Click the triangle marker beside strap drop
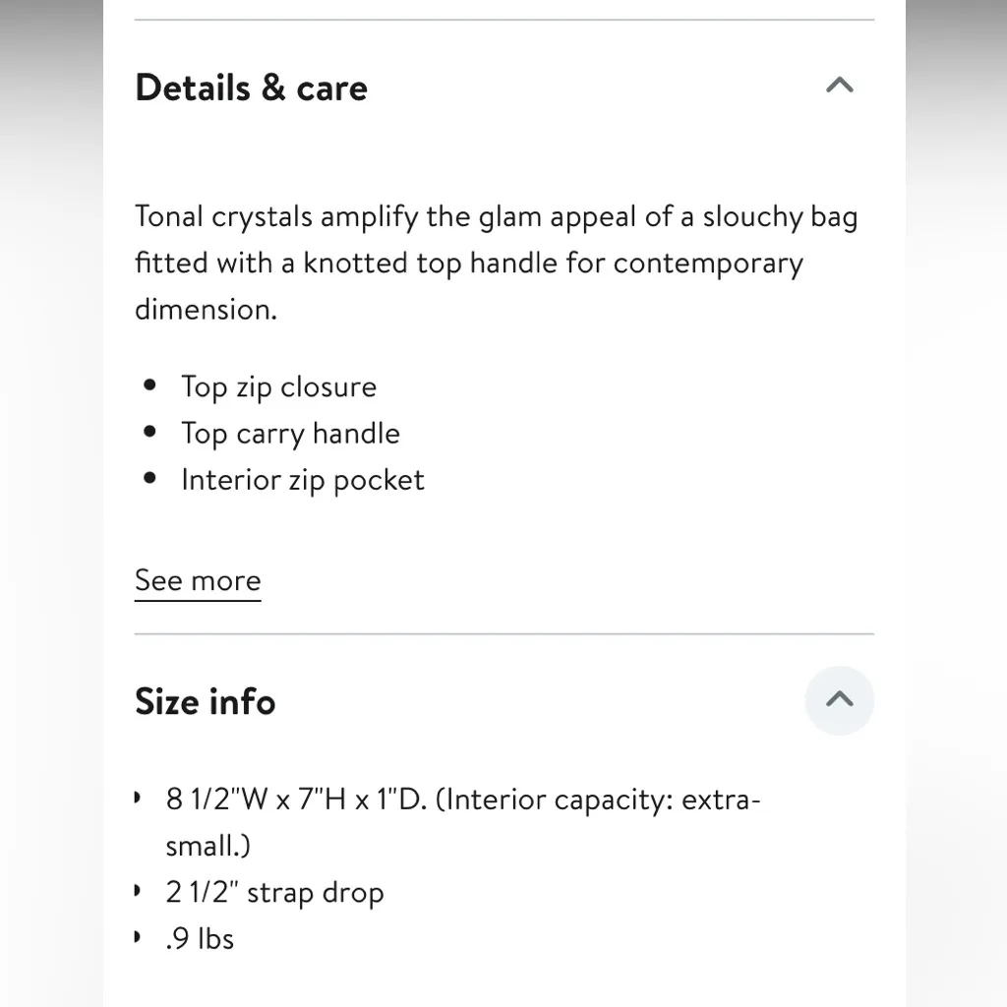 click(x=138, y=891)
